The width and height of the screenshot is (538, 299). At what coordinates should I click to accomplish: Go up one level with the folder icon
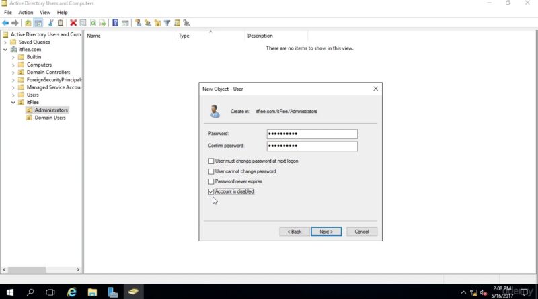[28, 23]
